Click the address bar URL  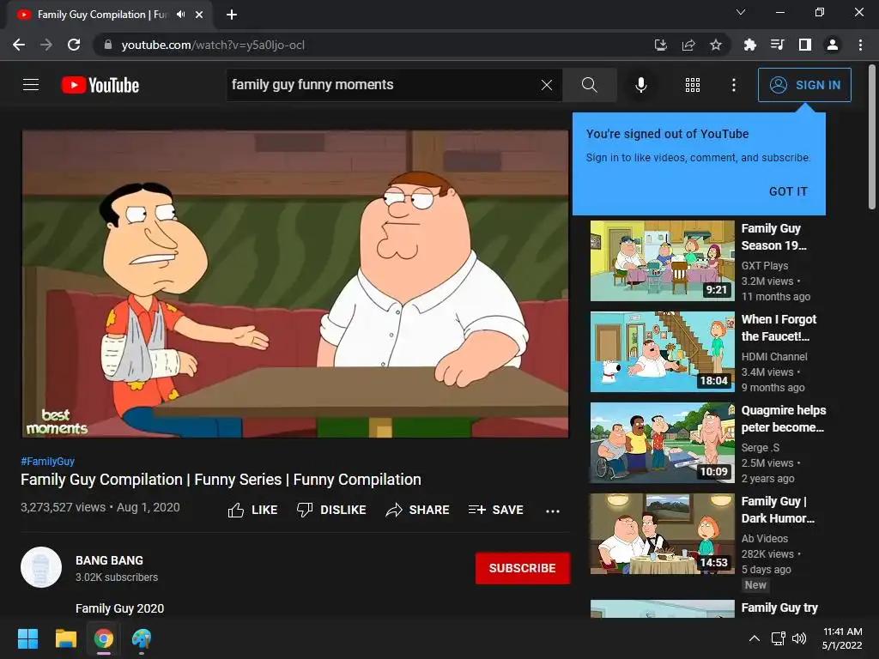[x=213, y=45]
